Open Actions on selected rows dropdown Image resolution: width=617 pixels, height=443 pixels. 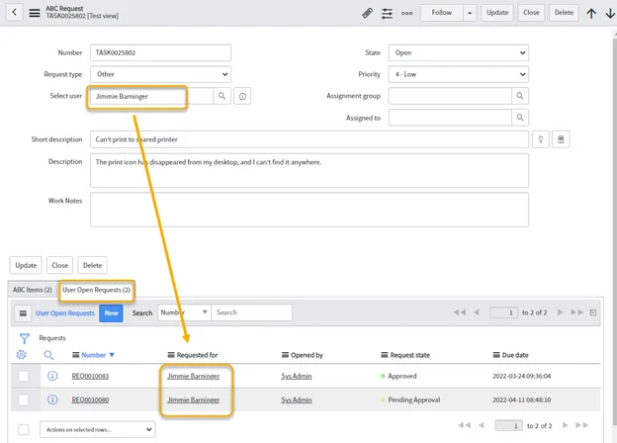tap(97, 430)
